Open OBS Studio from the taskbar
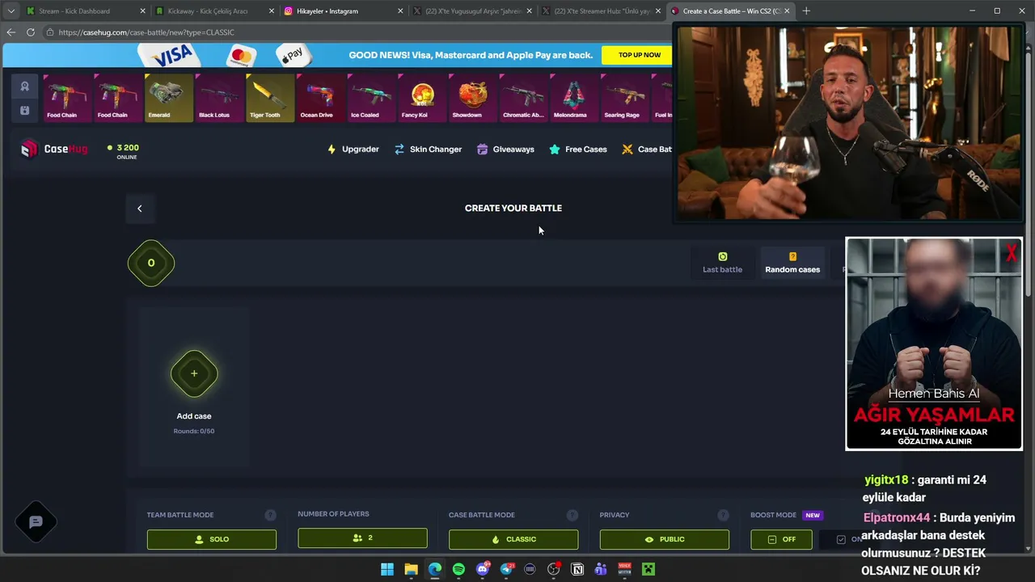Viewport: 1035px width, 582px height. [x=554, y=569]
